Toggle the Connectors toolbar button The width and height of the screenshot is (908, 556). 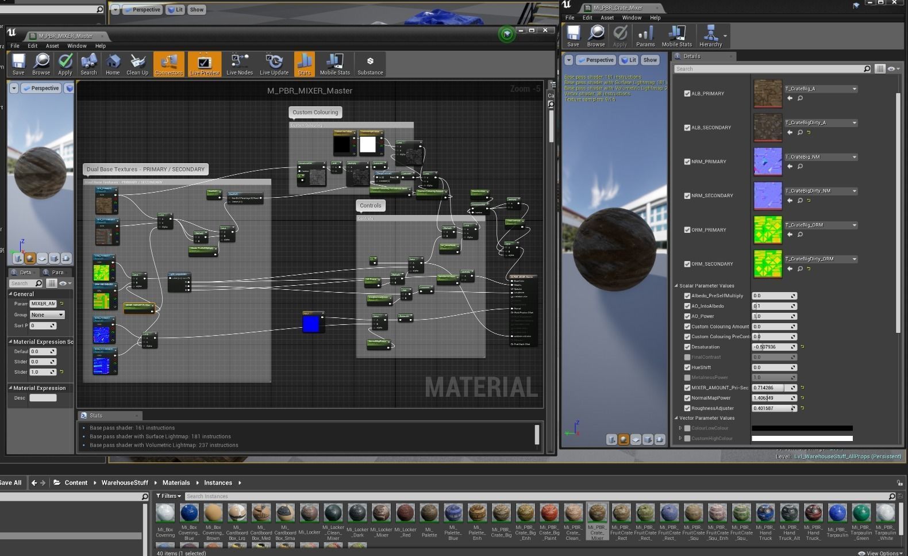pos(169,64)
